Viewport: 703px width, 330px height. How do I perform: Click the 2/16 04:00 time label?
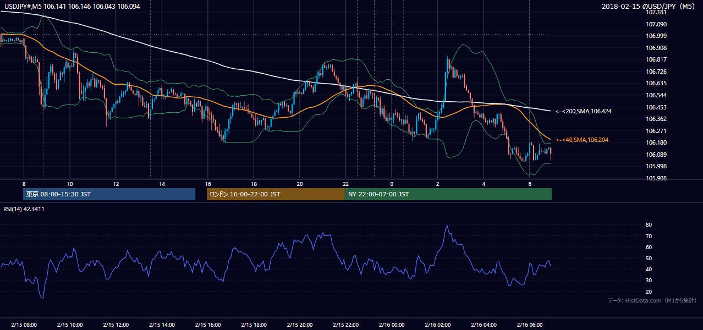[x=484, y=325]
